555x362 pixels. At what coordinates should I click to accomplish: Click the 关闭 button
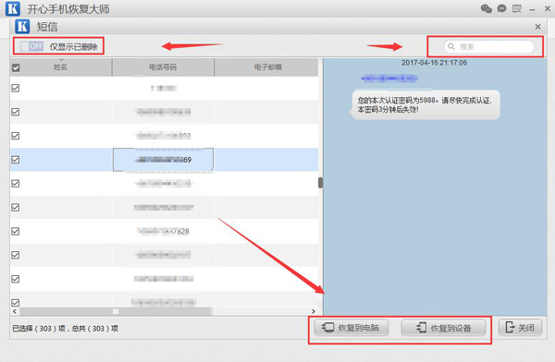point(520,328)
